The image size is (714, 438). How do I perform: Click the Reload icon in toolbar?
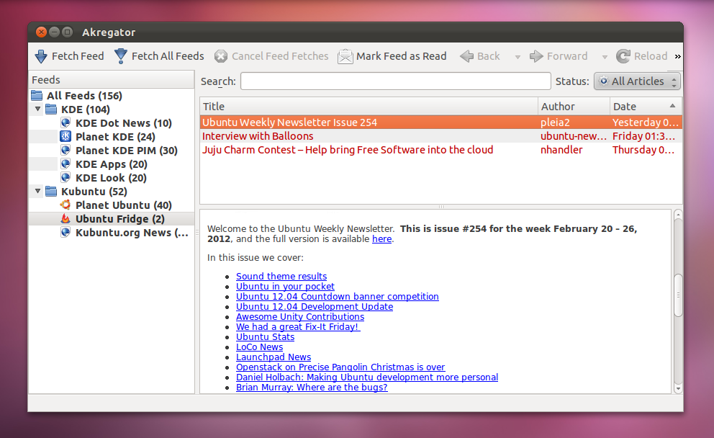(623, 56)
